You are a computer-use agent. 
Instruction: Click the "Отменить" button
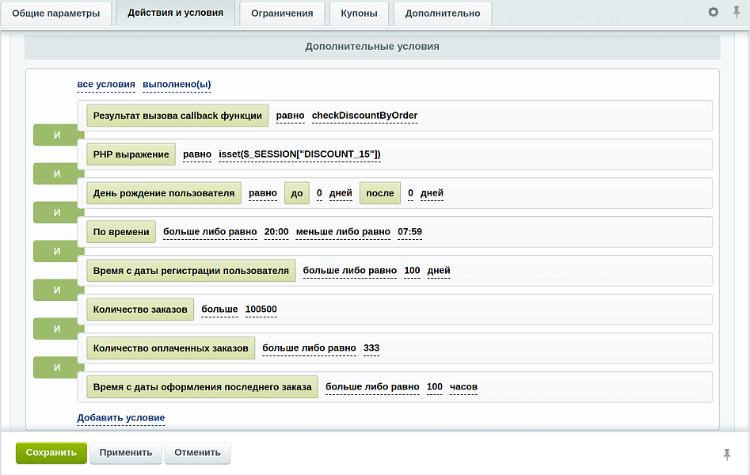click(x=198, y=453)
